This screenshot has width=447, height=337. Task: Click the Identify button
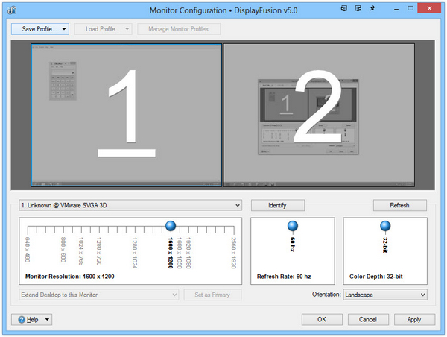pyautogui.click(x=277, y=205)
